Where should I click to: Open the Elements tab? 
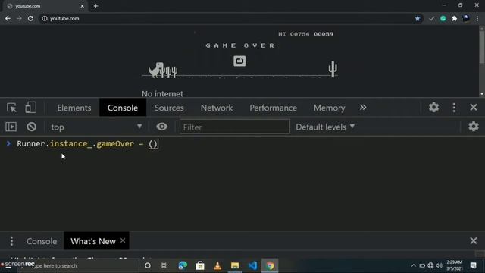[74, 108]
